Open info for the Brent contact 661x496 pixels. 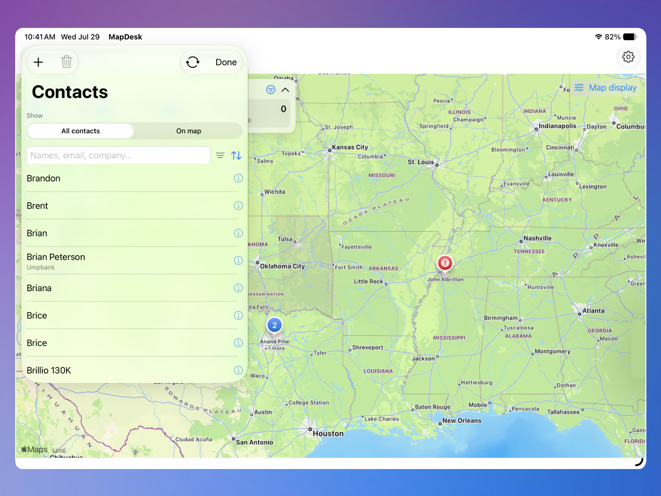238,206
